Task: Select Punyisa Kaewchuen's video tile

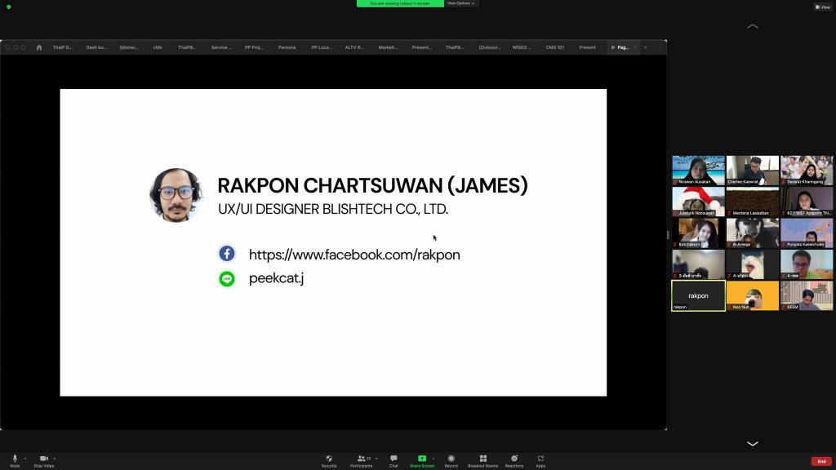Action: pyautogui.click(x=807, y=233)
